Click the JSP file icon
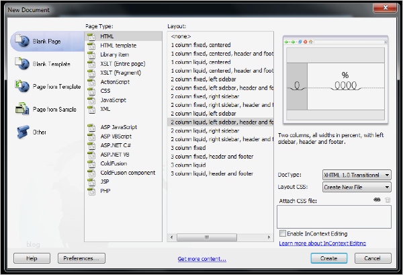This screenshot has height=275, width=403. click(x=91, y=182)
